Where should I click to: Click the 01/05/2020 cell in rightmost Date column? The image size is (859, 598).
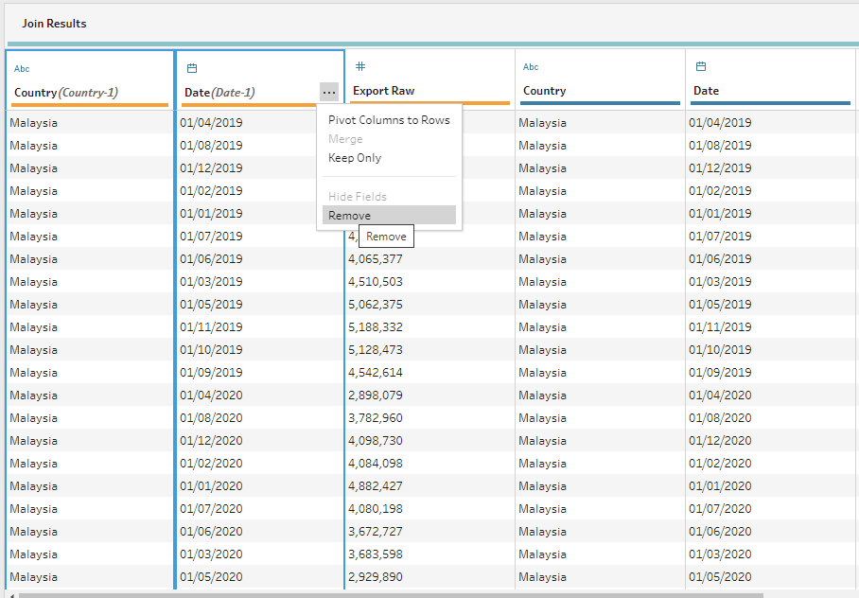720,577
